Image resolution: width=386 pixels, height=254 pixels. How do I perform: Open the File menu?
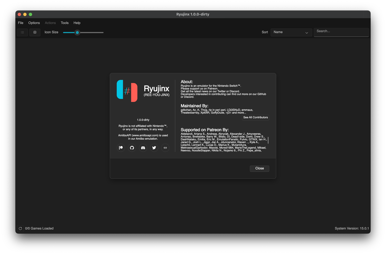pos(21,23)
